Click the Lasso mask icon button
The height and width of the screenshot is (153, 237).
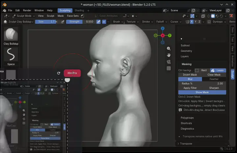(x=218, y=71)
